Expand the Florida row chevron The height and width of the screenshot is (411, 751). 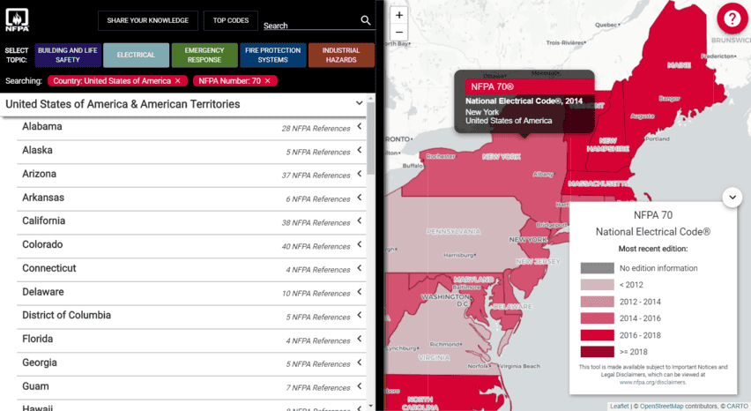pyautogui.click(x=360, y=339)
